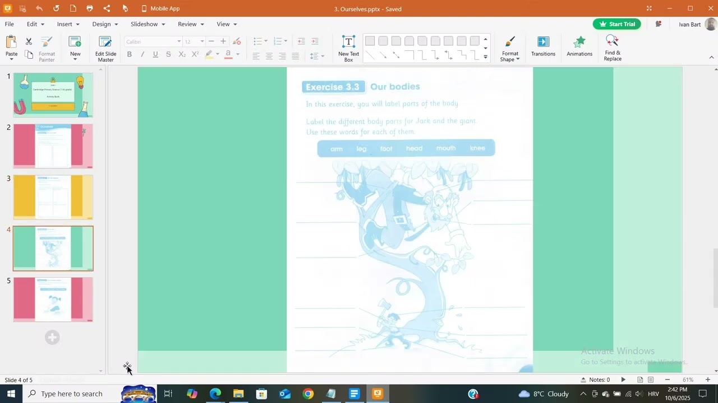This screenshot has height=403, width=718.
Task: Click Notes: 0 in the status bar
Action: tap(595, 379)
